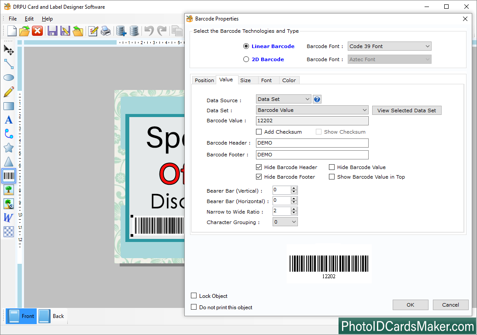Image resolution: width=477 pixels, height=335 pixels.
Task: Click the Print toolbar icon
Action: point(106,31)
